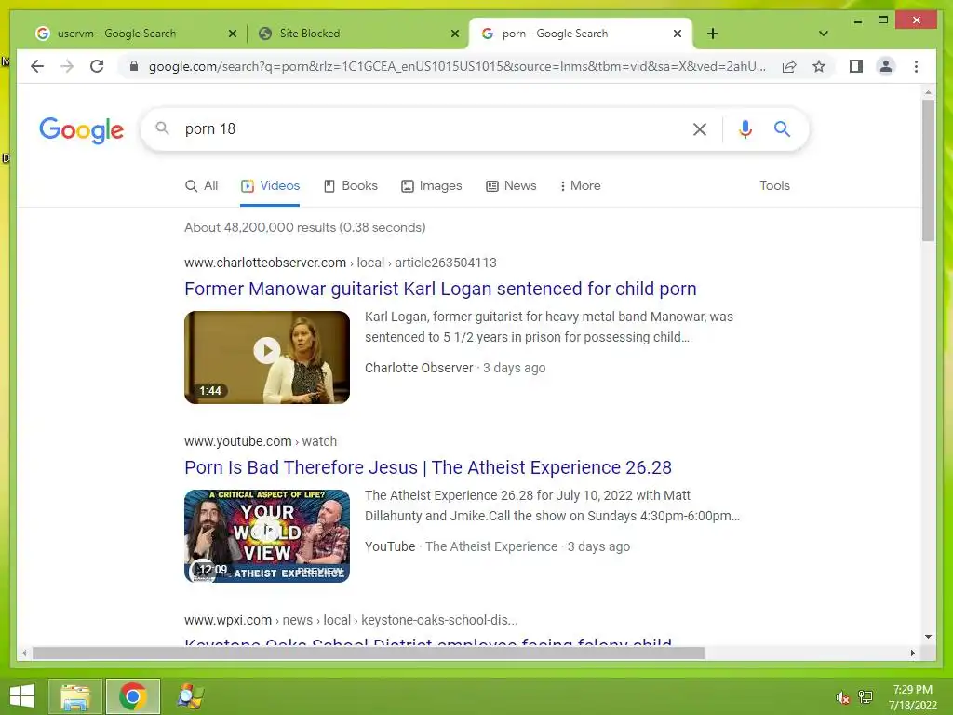This screenshot has height=715, width=953.
Task: Open the Chrome three-dot menu
Action: tap(916, 66)
